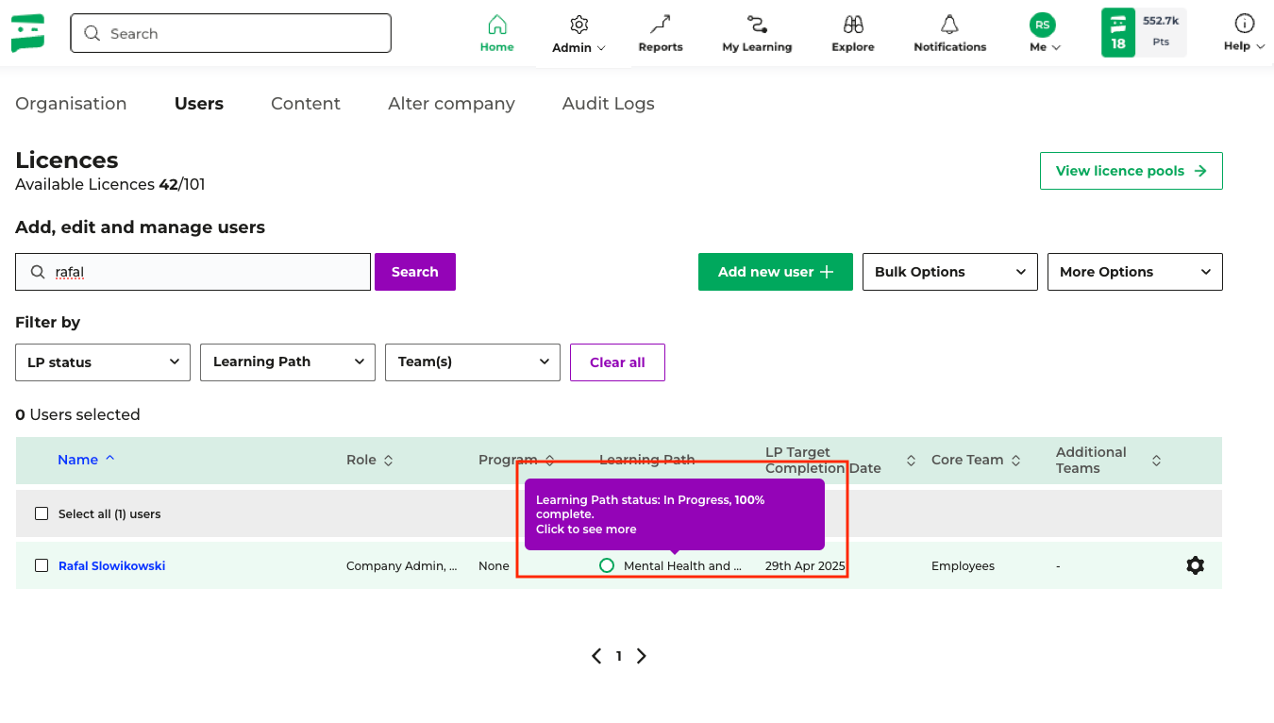Open the Bulk Options dropdown

949,272
